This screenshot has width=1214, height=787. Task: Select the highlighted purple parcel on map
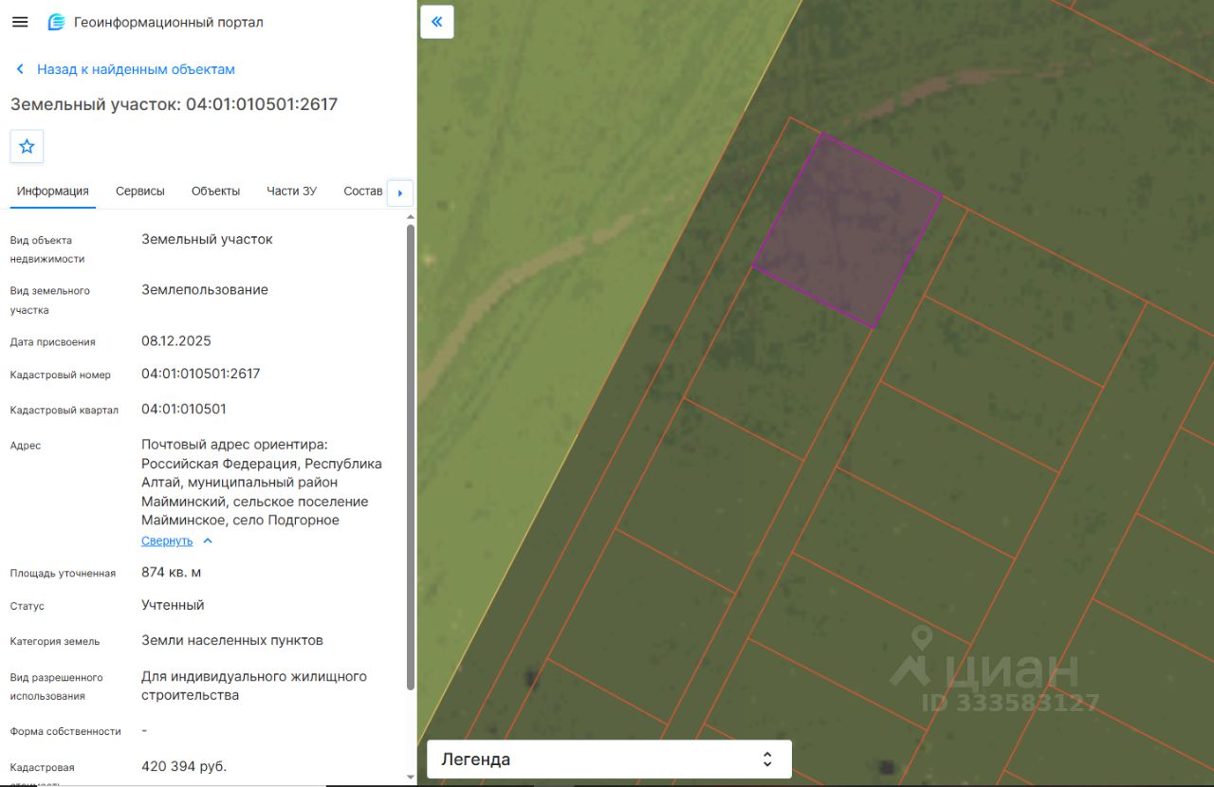[x=847, y=230]
